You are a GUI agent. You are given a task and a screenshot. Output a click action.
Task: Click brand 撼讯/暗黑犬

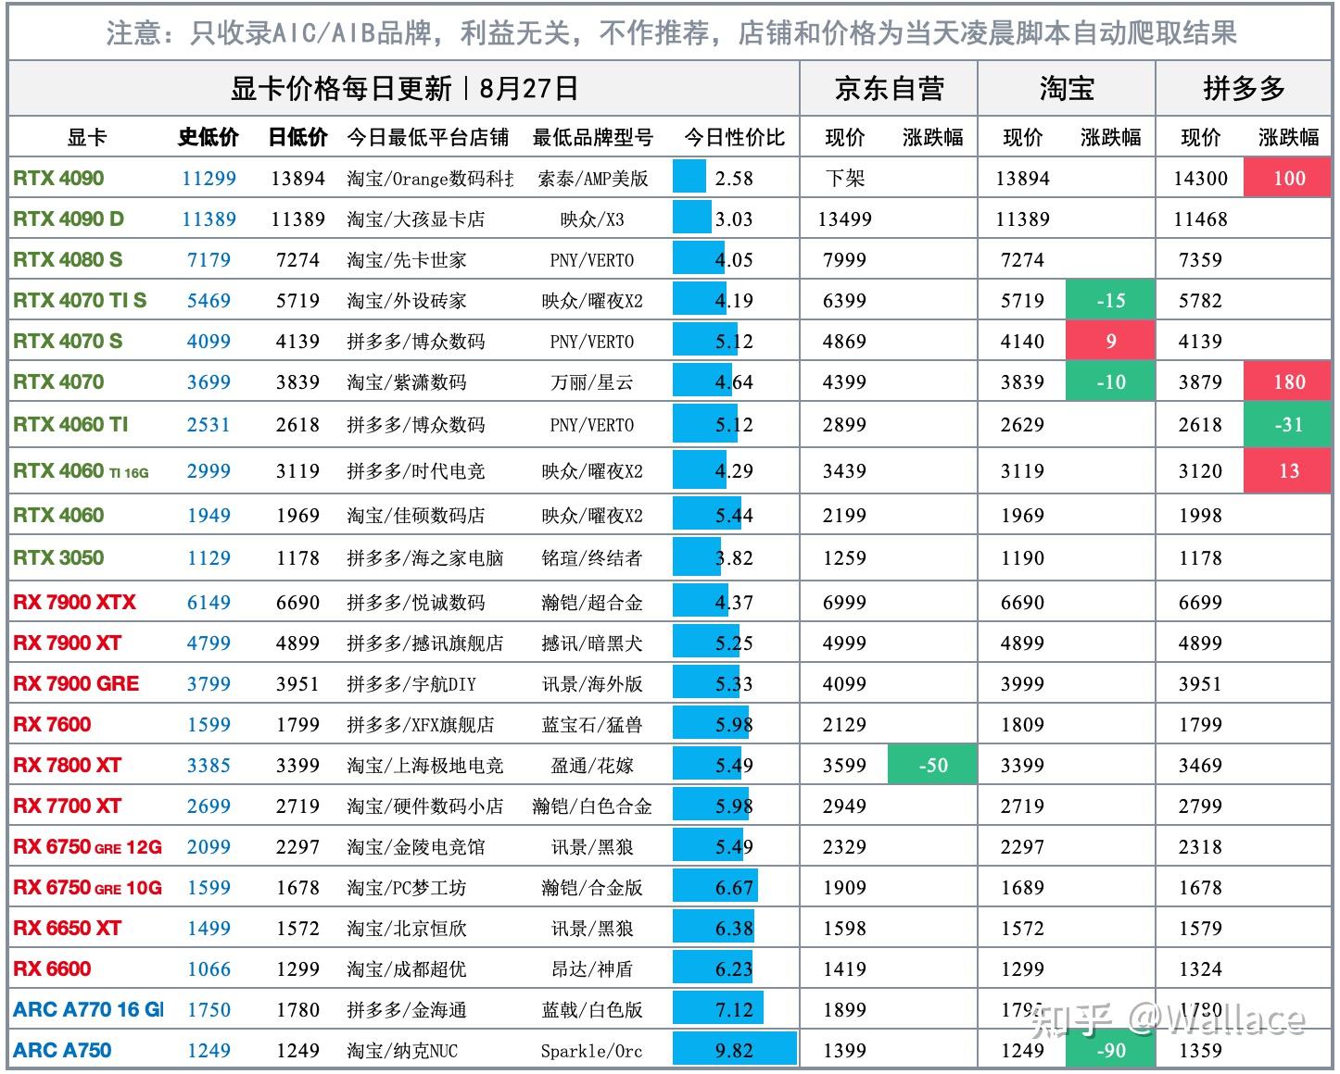[x=592, y=643]
